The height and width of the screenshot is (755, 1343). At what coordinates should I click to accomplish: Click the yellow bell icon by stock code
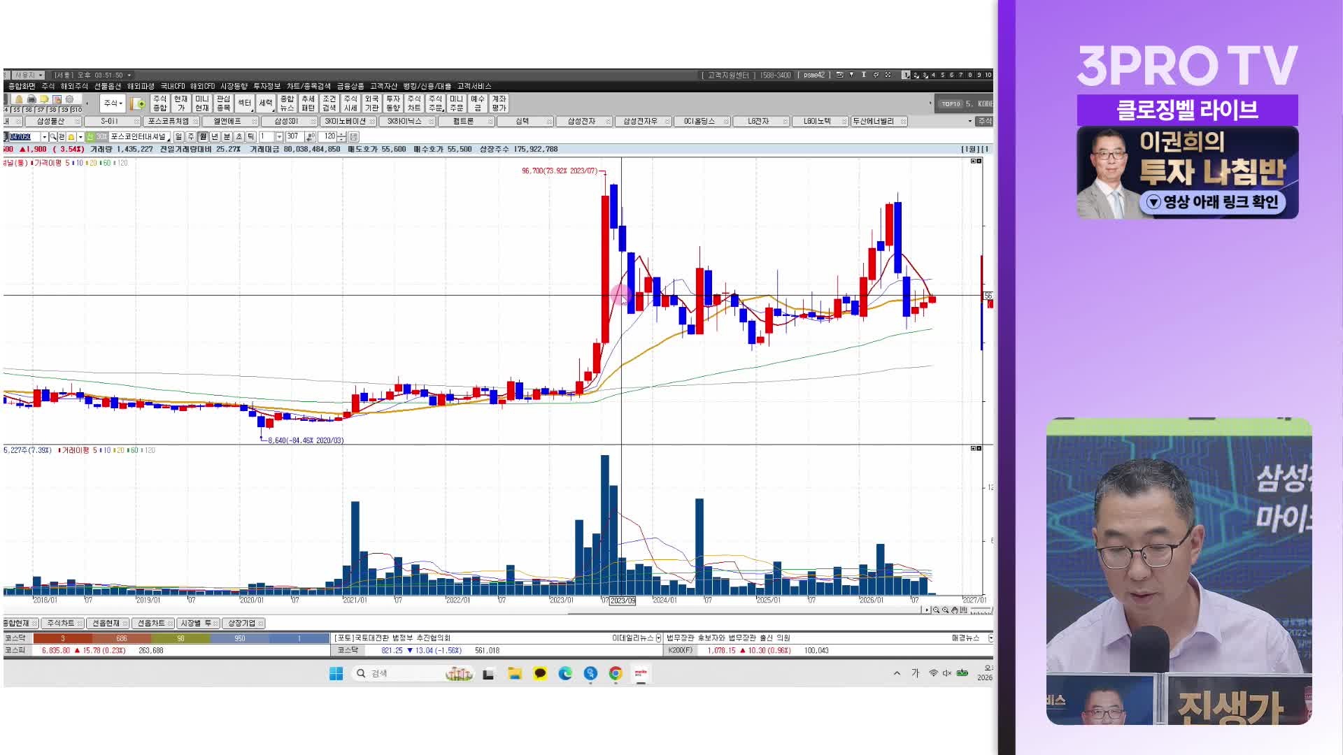point(71,137)
